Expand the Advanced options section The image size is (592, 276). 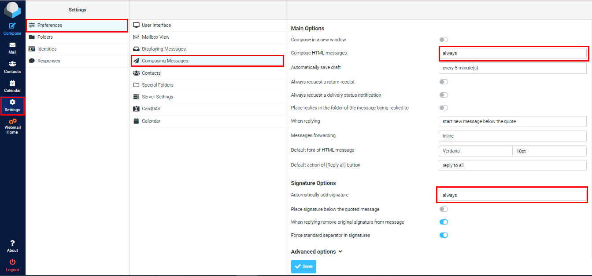point(316,252)
